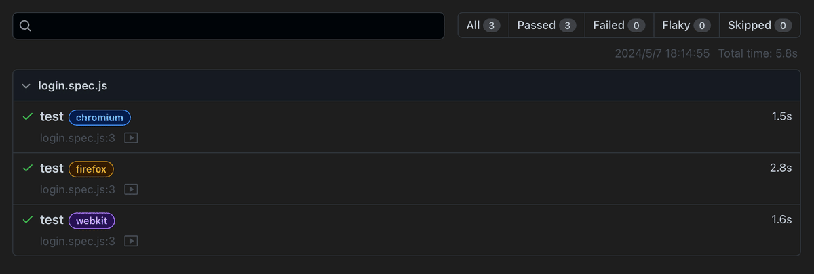Open video icon for webkit test
The height and width of the screenshot is (274, 814).
[x=132, y=241]
